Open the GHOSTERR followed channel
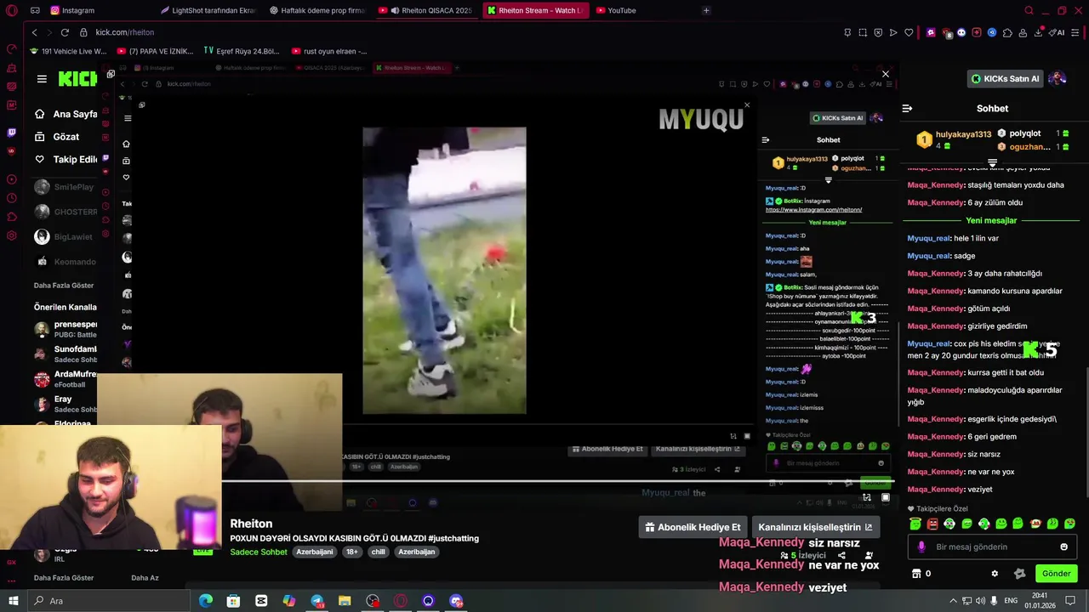 pyautogui.click(x=65, y=212)
